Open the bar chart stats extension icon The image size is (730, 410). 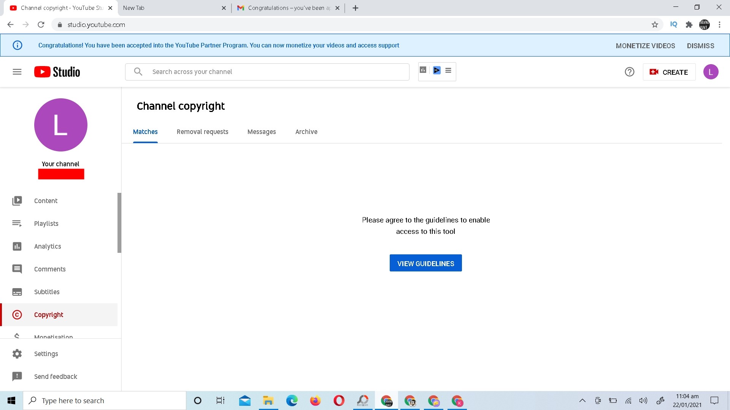click(423, 70)
